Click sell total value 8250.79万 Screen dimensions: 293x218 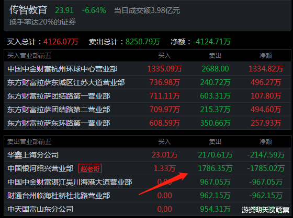143,42
